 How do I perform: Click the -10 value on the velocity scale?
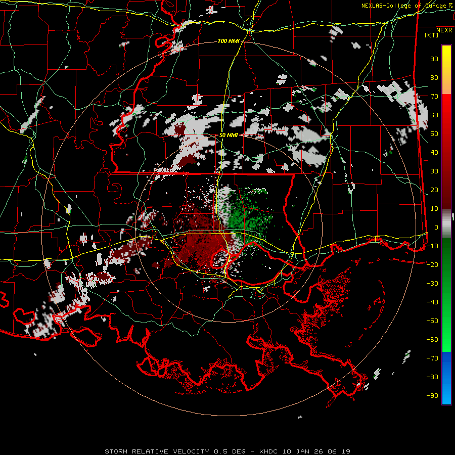pos(432,246)
